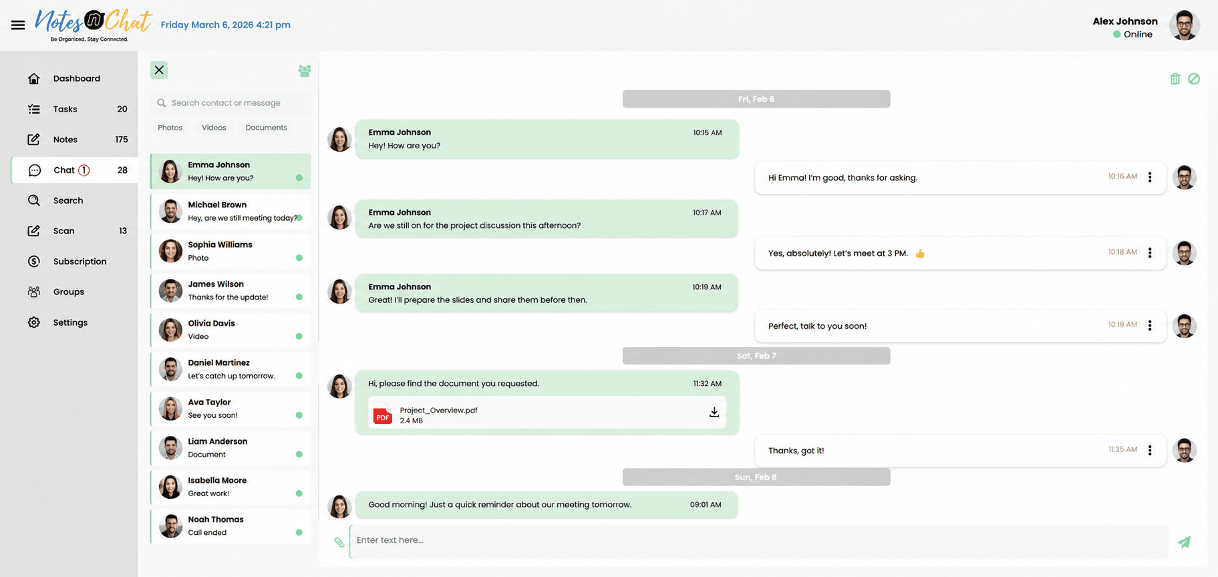
Task: Click the Dashboard home icon
Action: 34,78
